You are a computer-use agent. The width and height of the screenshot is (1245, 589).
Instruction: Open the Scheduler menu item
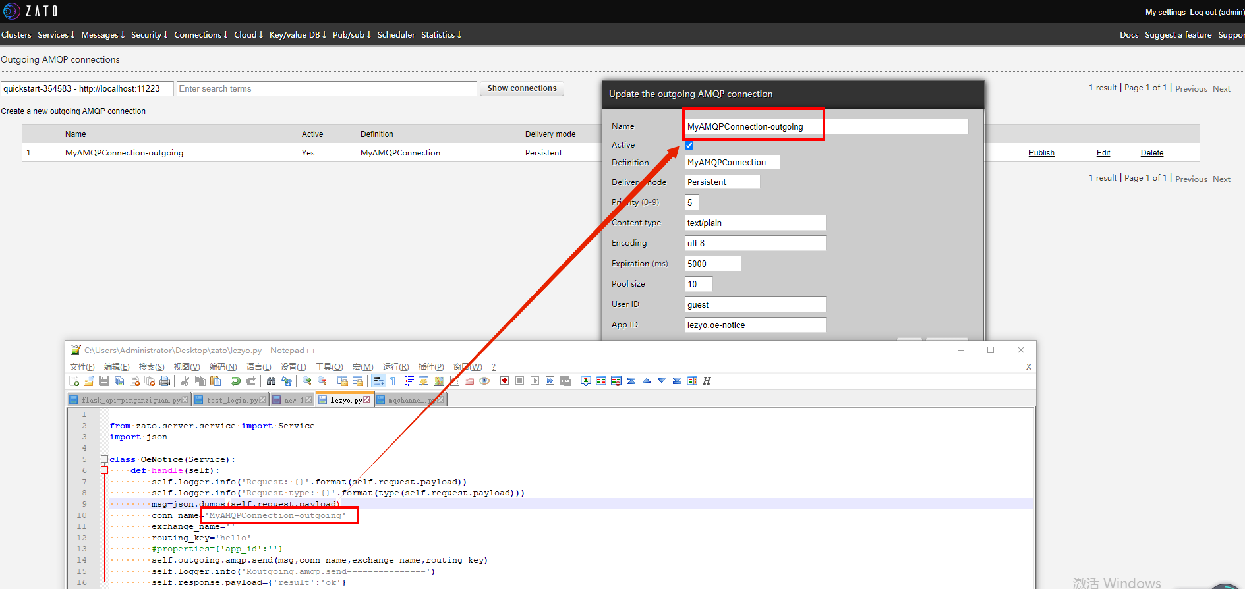click(396, 35)
